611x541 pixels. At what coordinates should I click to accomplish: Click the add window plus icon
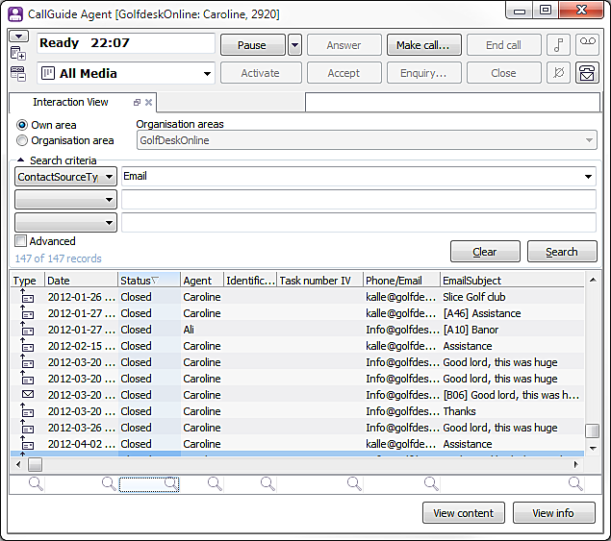18,53
